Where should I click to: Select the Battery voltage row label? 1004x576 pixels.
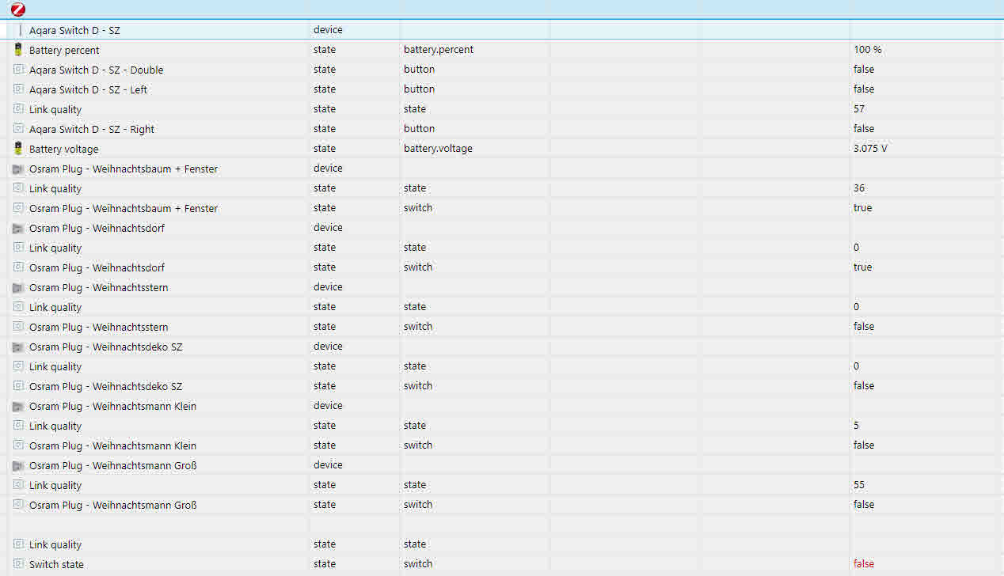point(64,149)
